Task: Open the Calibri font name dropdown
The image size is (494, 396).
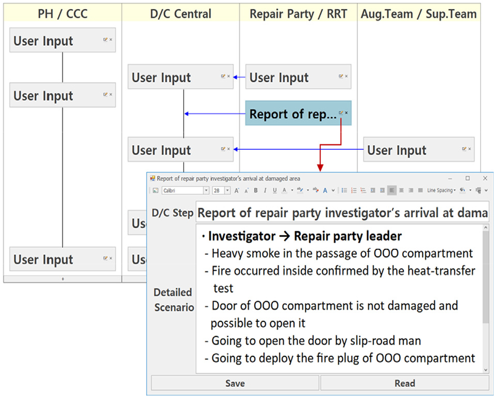Action: pos(206,191)
